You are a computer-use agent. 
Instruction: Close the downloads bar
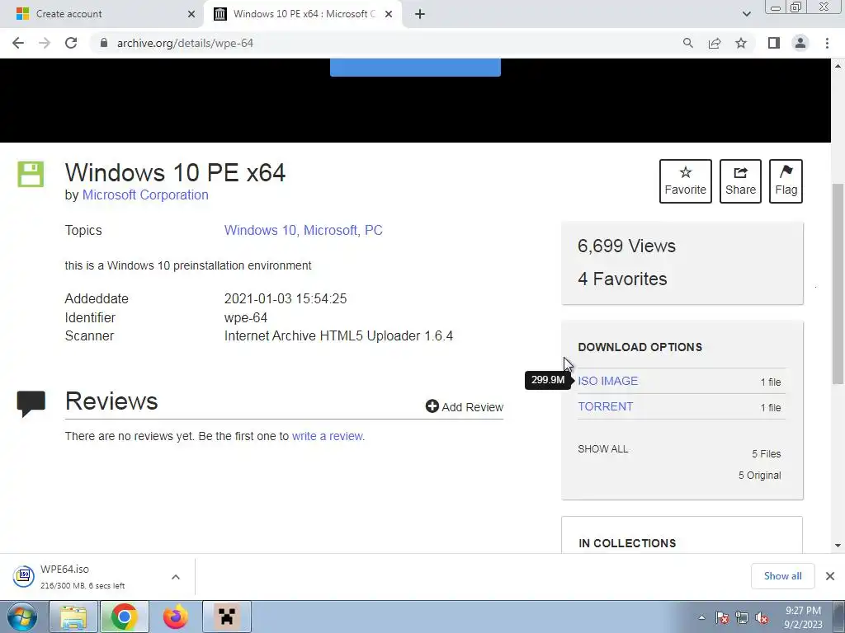click(x=830, y=576)
